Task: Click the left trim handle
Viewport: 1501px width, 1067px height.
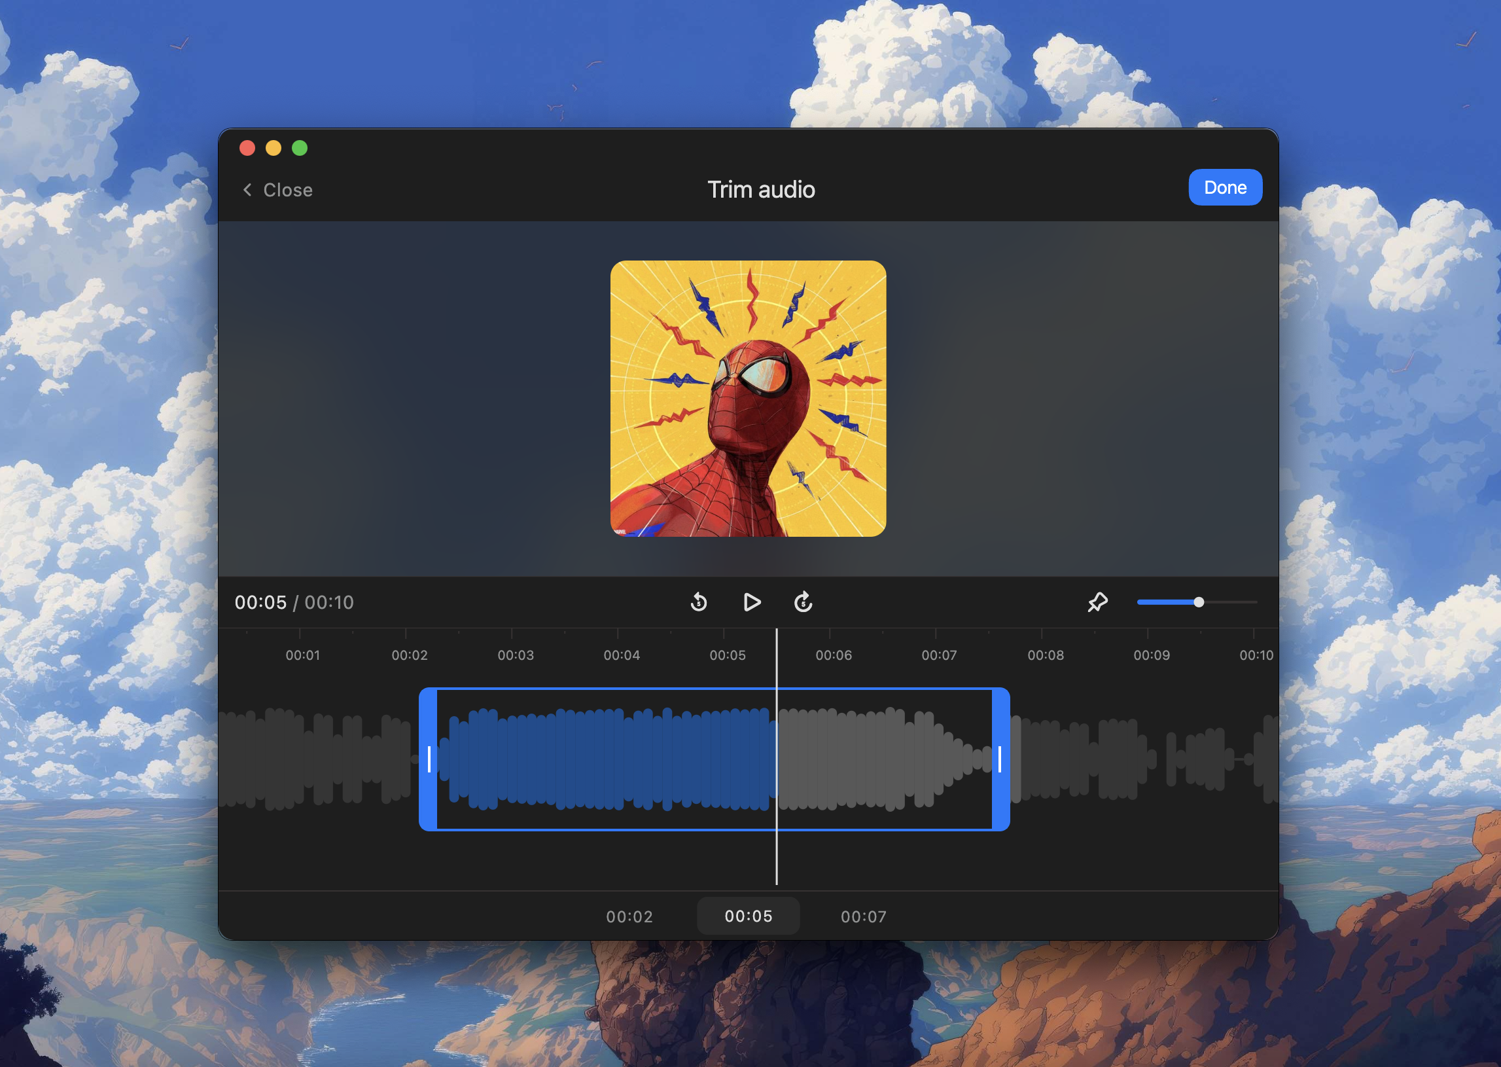Action: pyautogui.click(x=428, y=759)
